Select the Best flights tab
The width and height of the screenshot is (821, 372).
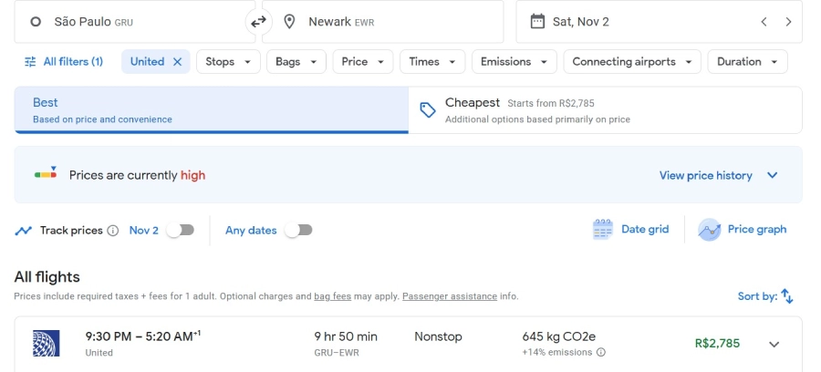211,110
